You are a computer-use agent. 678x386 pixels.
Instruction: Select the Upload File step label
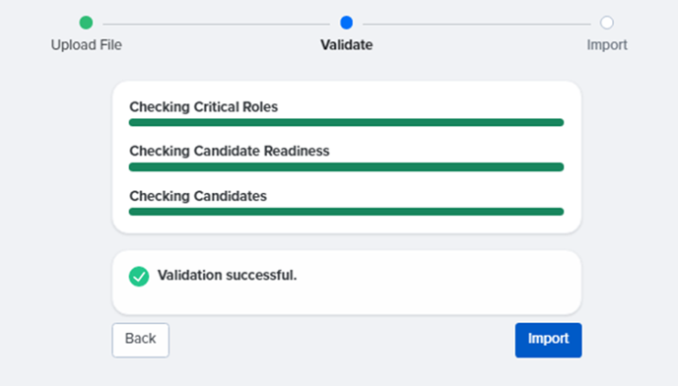(87, 45)
